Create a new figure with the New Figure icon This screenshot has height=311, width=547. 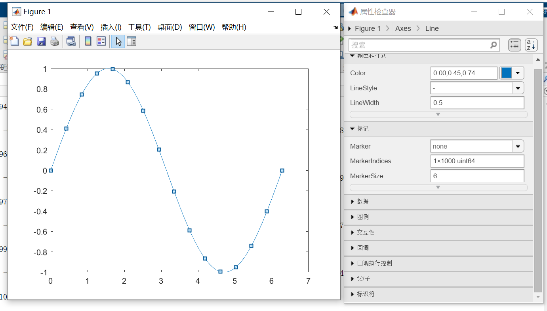click(14, 41)
